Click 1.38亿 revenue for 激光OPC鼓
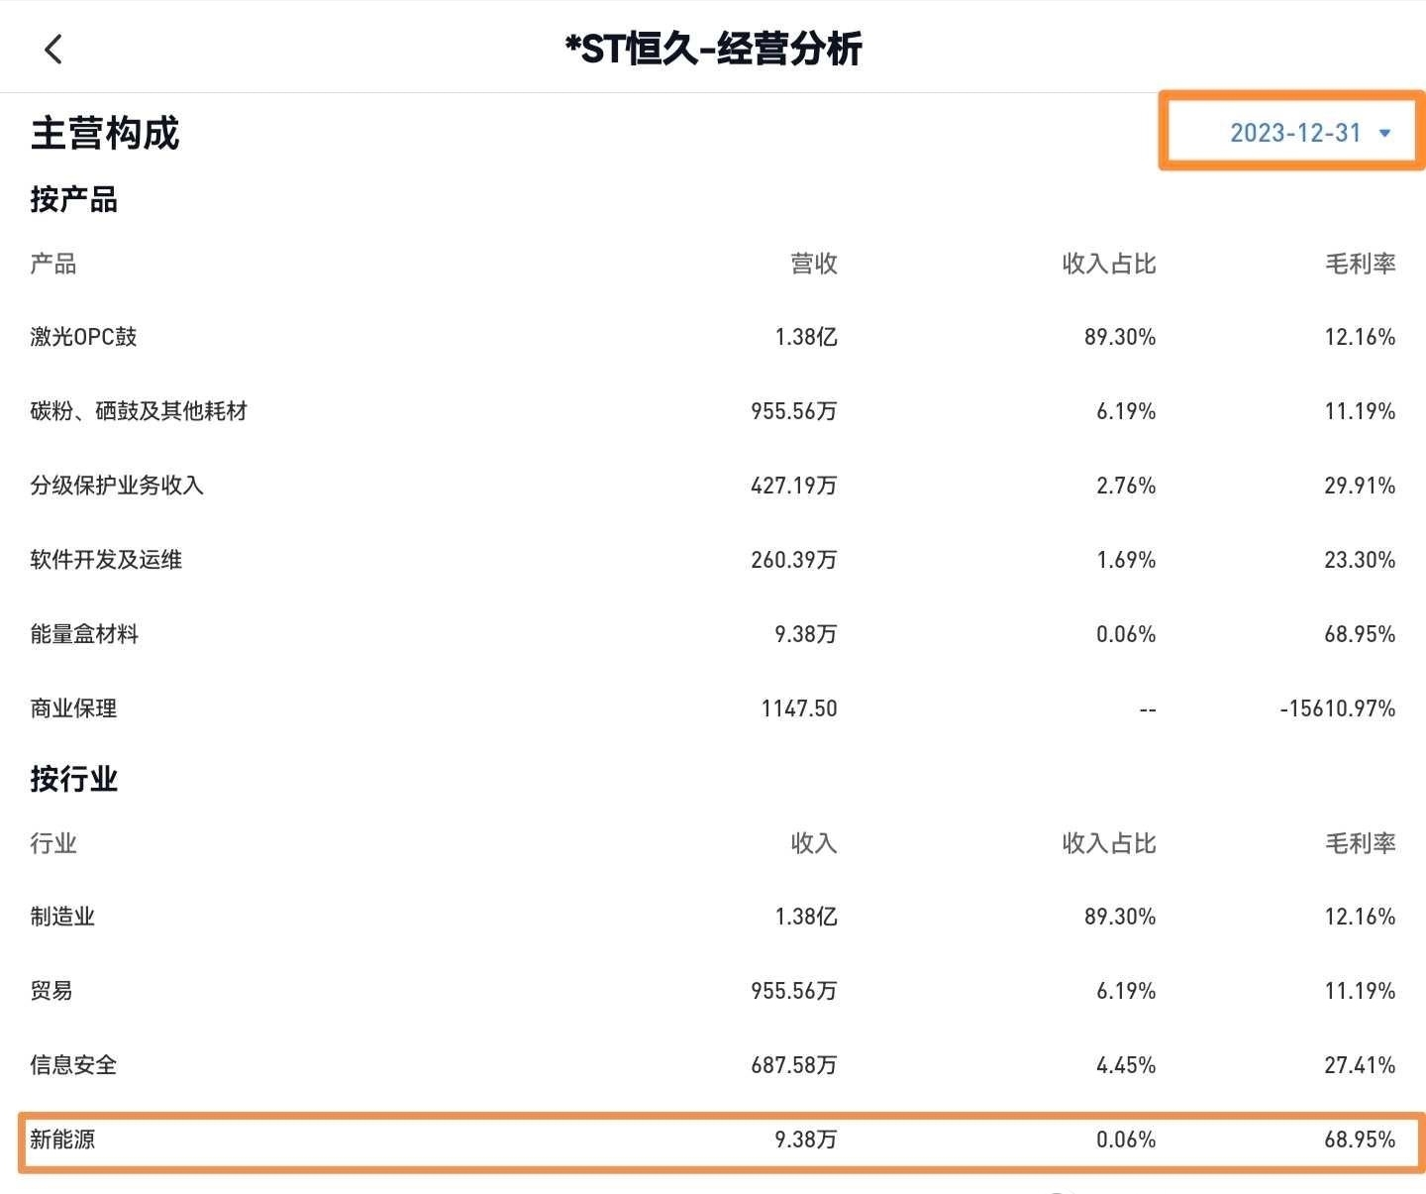This screenshot has width=1426, height=1194. pos(806,337)
